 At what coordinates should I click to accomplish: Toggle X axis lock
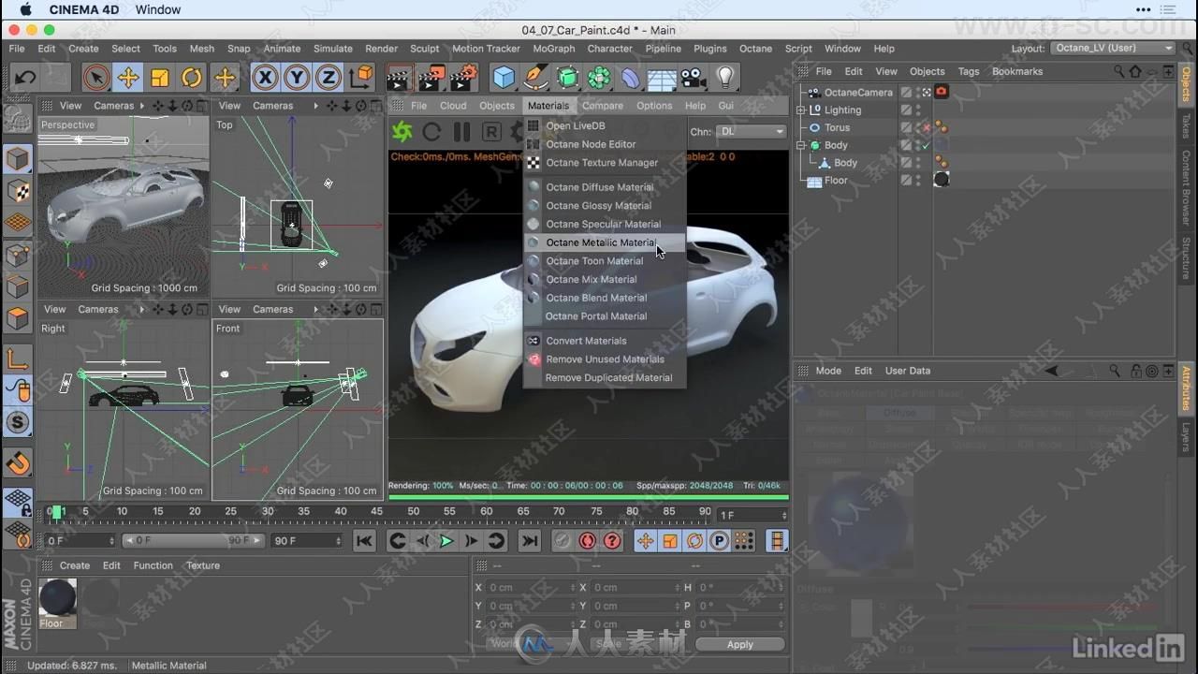click(x=266, y=78)
